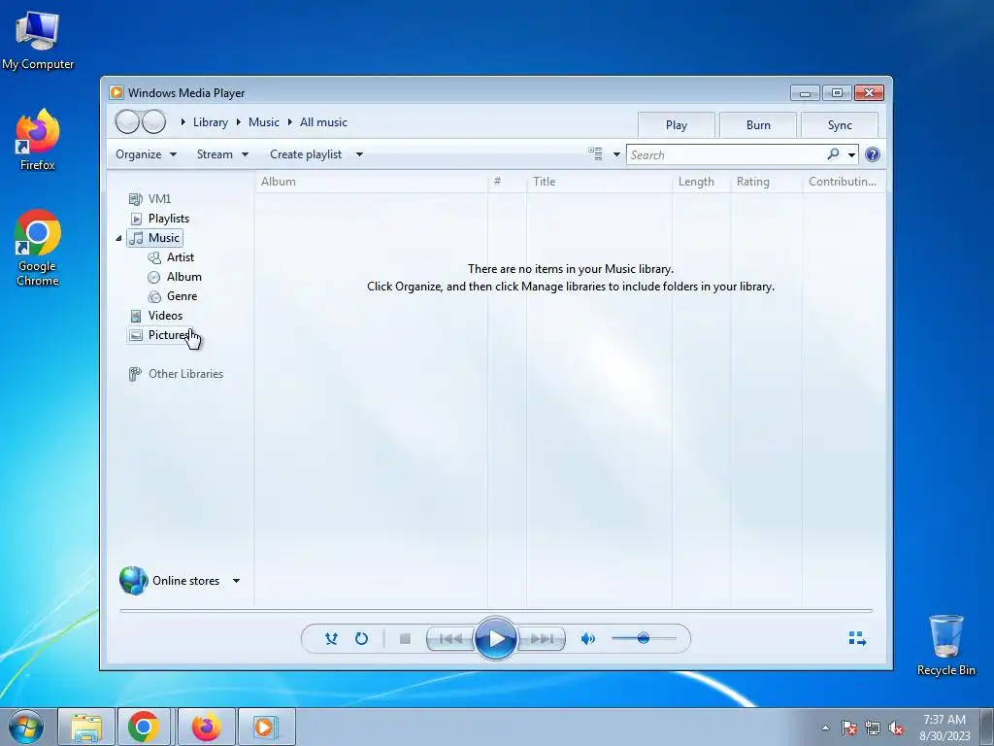Open the View options icon
Image resolution: width=994 pixels, height=746 pixels.
point(595,154)
